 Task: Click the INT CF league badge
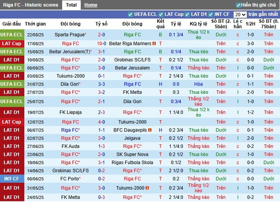click(x=12, y=179)
